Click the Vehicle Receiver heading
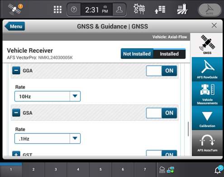This screenshot has height=177, width=224. pos(30,50)
